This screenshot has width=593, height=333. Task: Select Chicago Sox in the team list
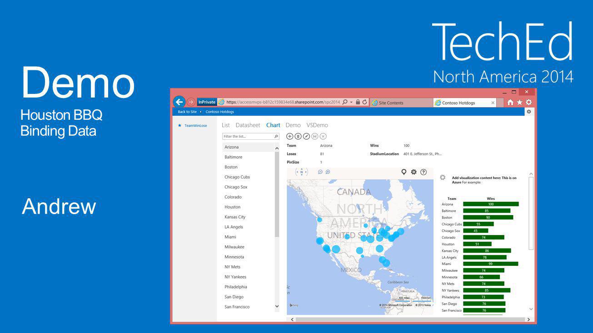pos(248,187)
